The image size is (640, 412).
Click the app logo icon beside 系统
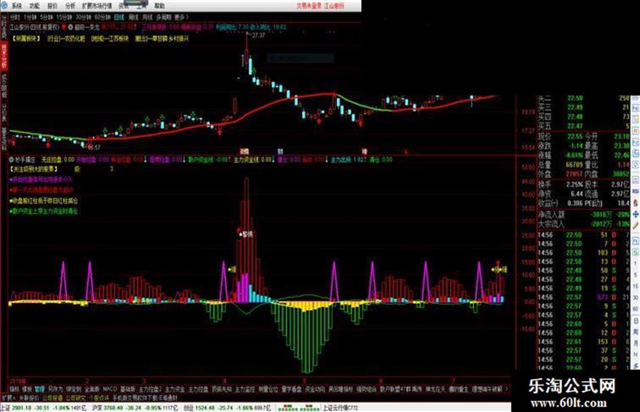[4, 5]
